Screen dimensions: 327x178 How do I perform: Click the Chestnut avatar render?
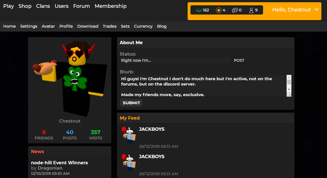[x=70, y=79]
